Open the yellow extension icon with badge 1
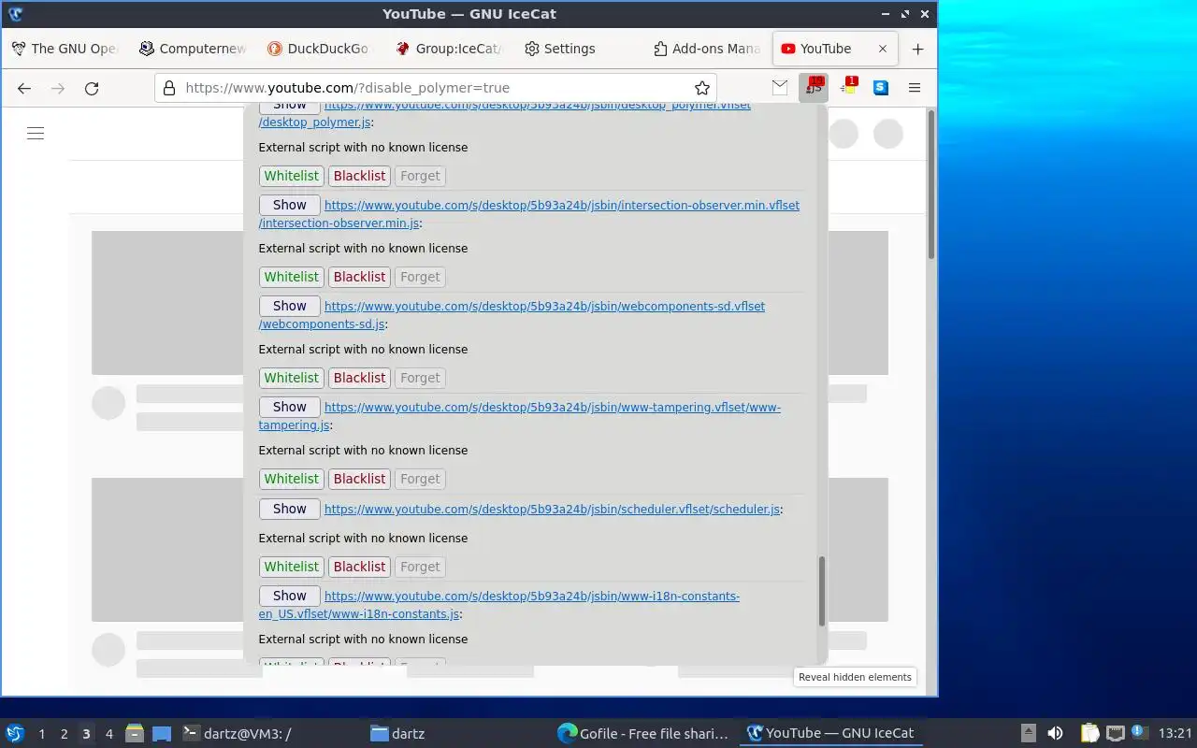The image size is (1197, 748). coord(848,87)
